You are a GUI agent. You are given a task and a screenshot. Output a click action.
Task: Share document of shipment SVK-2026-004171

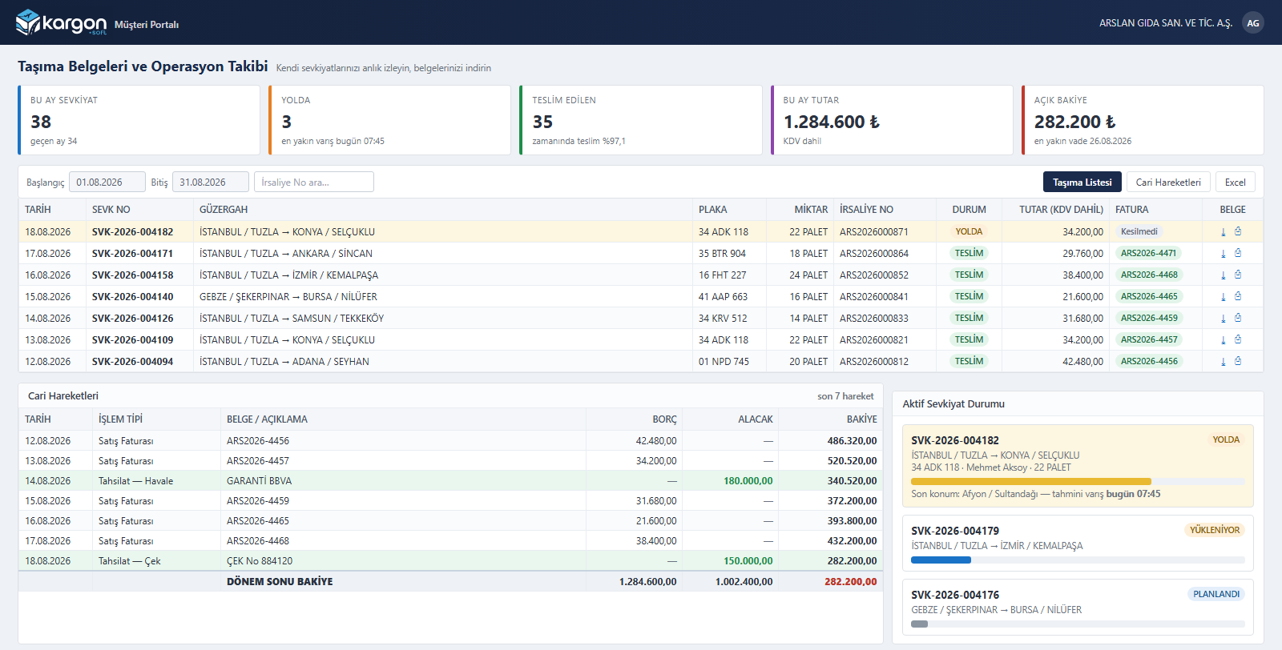(x=1238, y=253)
